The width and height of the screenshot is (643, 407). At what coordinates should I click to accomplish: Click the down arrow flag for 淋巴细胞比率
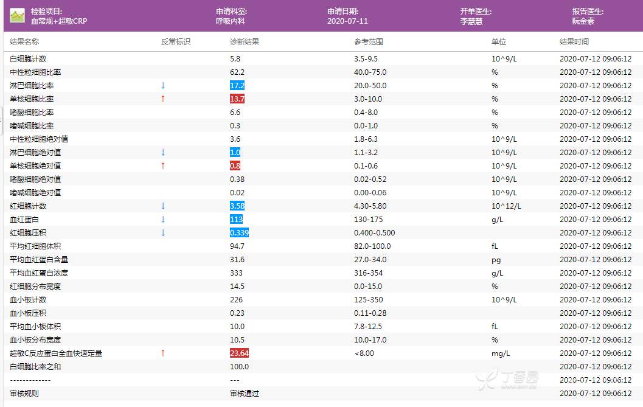pyautogui.click(x=163, y=86)
